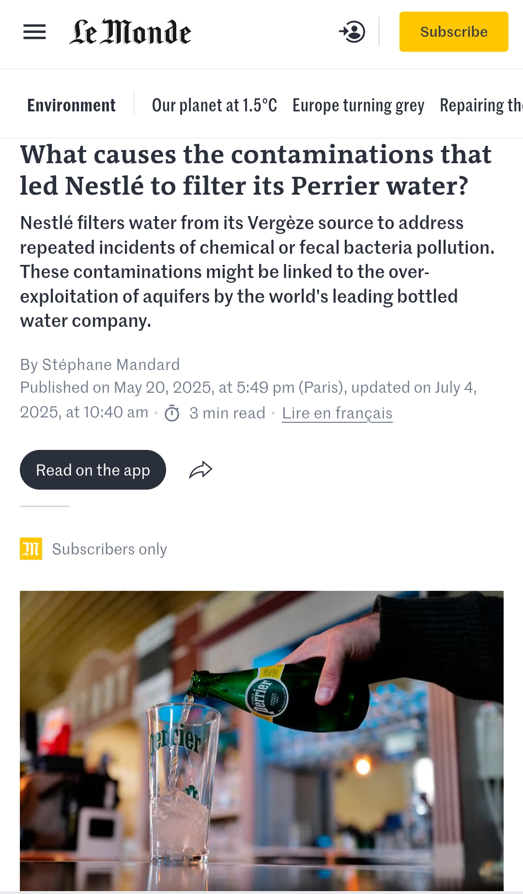Screen dimensions: 523x894
Task: Click the published date line
Action: coord(248,388)
